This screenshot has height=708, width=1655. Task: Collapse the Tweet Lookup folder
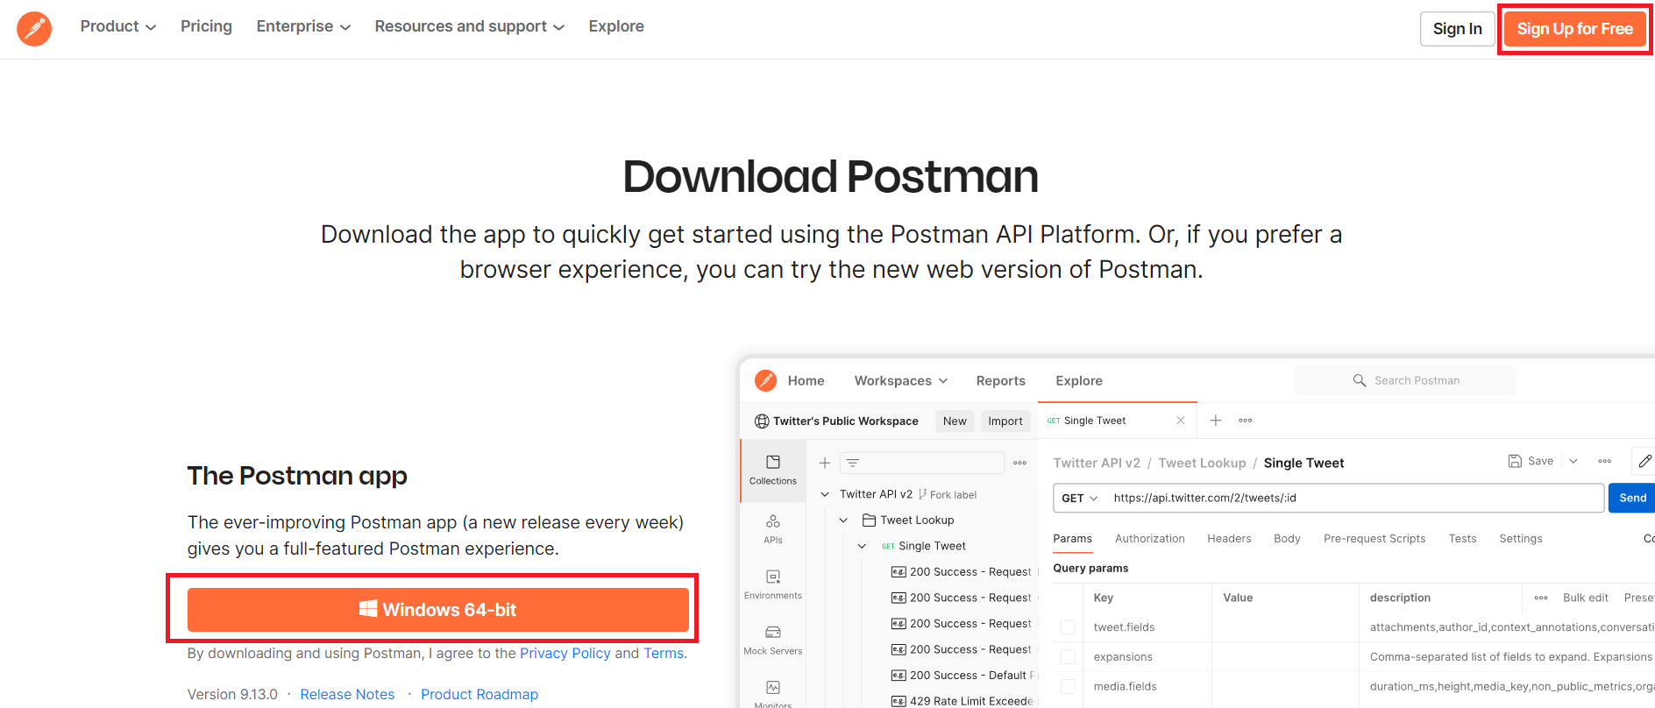(843, 520)
